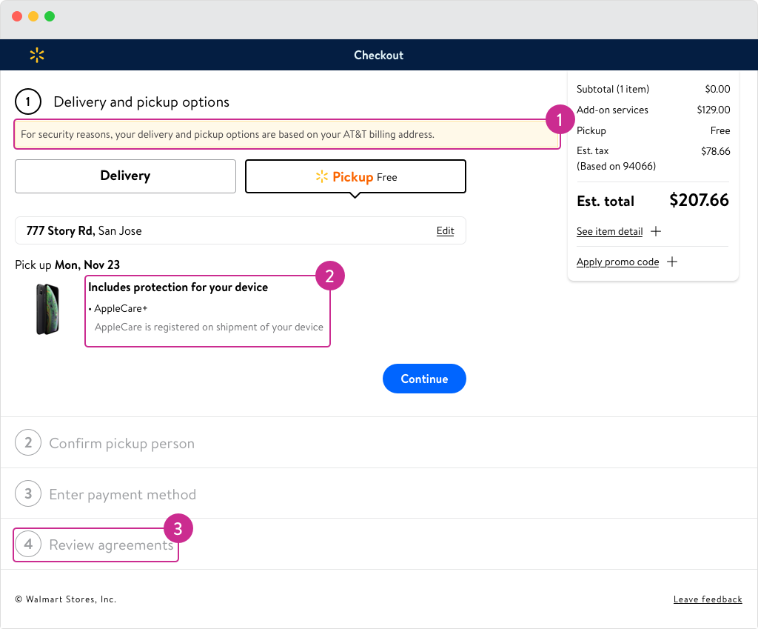Click the pink annotation marker 2
Screen dimensions: 758x629
coord(330,276)
